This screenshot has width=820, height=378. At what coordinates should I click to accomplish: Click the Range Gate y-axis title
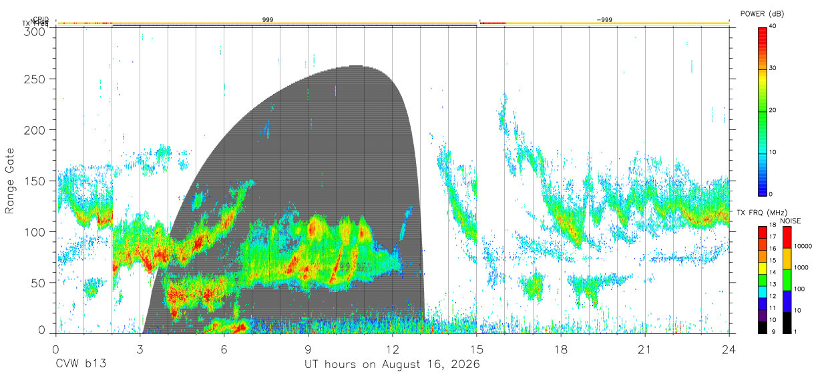pos(11,181)
